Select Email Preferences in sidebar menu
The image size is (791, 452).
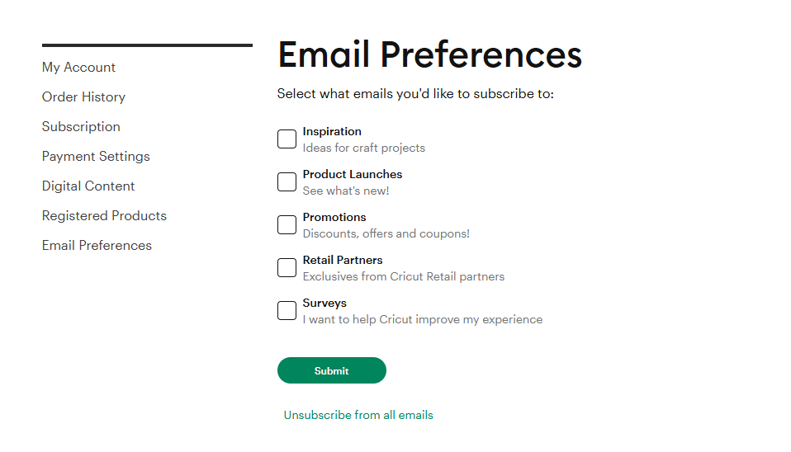coord(97,246)
